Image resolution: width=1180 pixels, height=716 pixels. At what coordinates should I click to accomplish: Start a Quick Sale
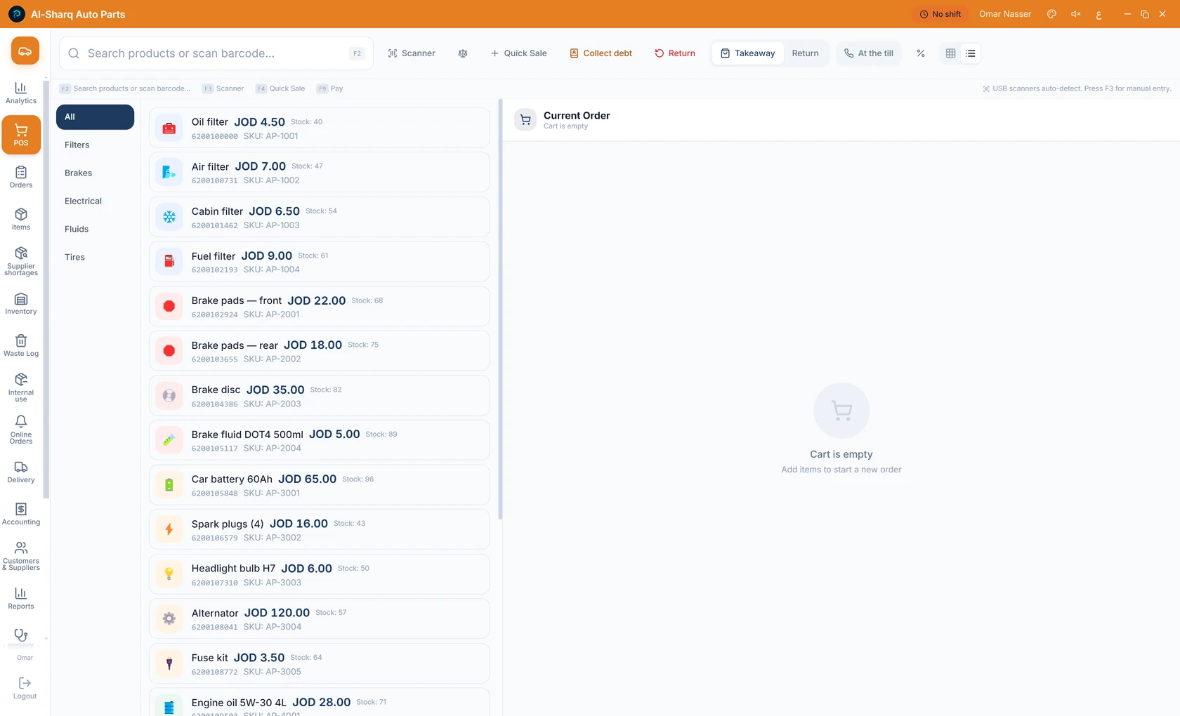518,53
